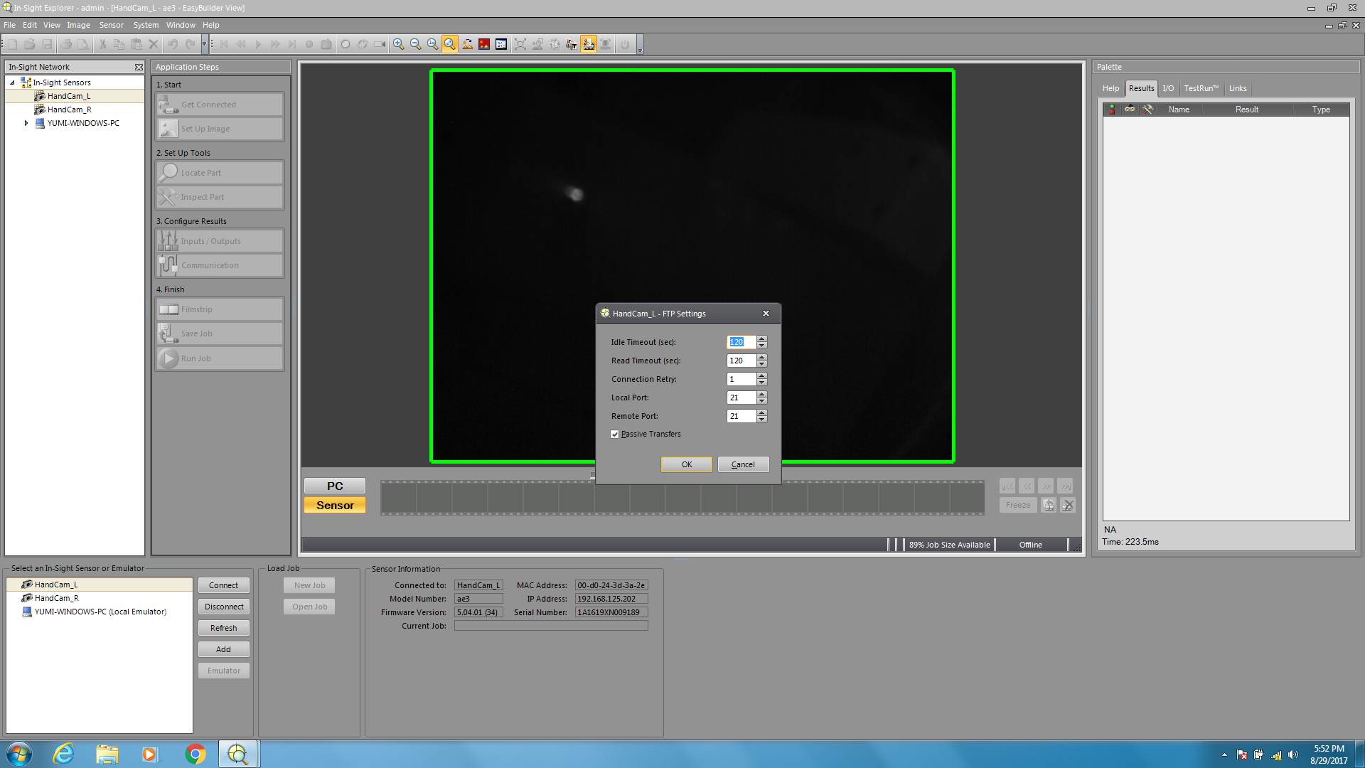Click OK in FTP Settings dialog
The width and height of the screenshot is (1365, 768).
[x=686, y=464]
